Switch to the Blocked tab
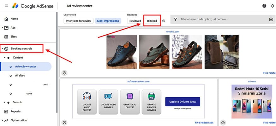Screen dimensions: 276x126 [152, 21]
